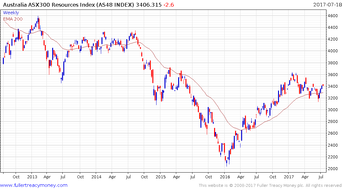Image resolution: width=342 pixels, height=190 pixels.
Task: Click the 2000 price axis label
Action: (333, 168)
